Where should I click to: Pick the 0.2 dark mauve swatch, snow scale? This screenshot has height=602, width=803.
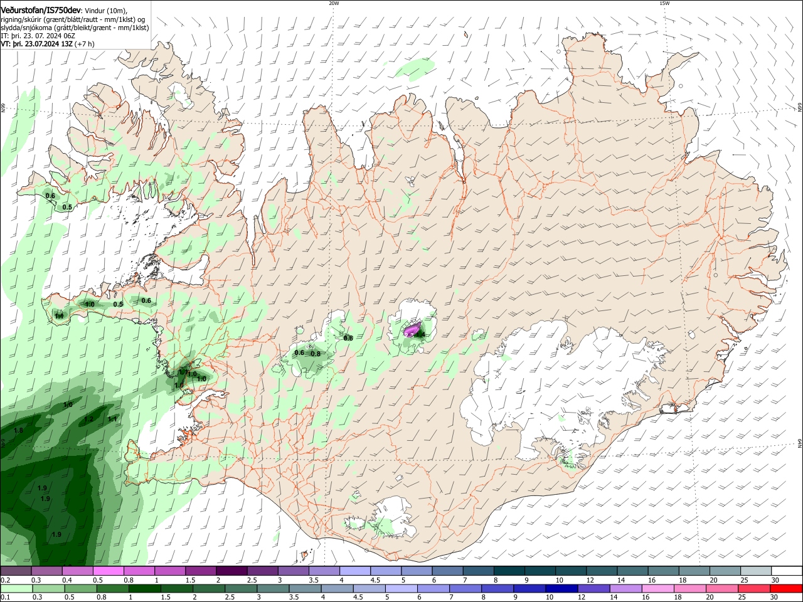point(16,571)
